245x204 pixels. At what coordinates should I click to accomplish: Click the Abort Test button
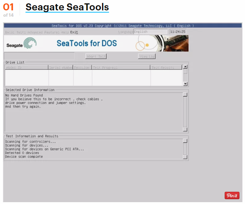click(96, 56)
